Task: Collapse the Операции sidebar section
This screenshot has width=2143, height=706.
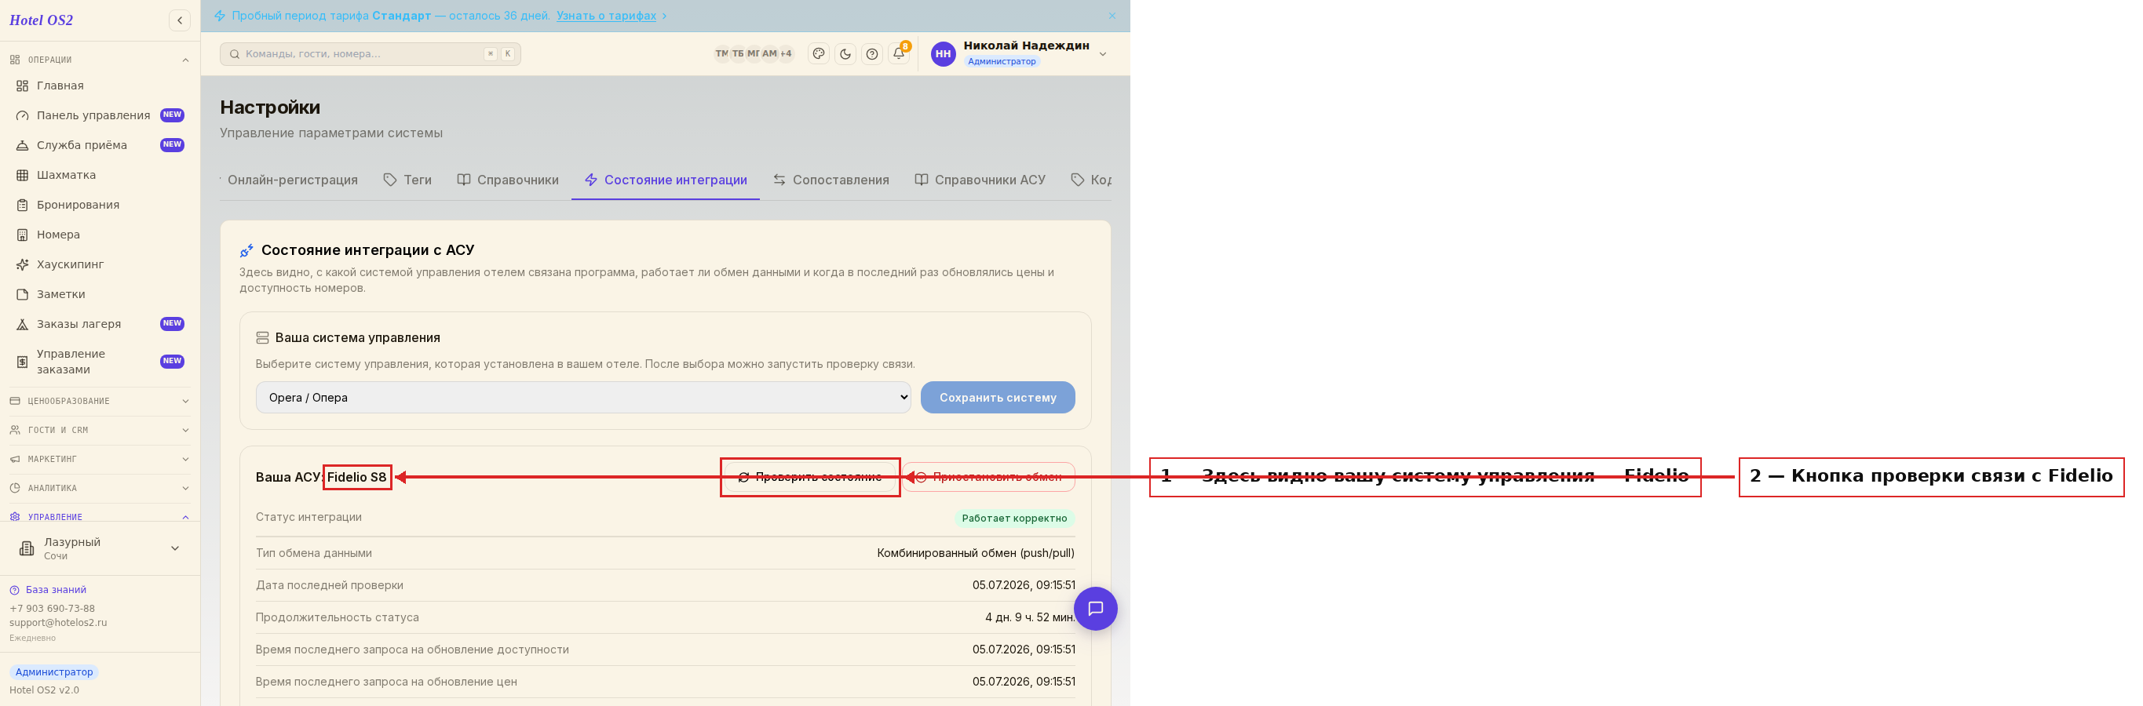Action: coord(100,60)
